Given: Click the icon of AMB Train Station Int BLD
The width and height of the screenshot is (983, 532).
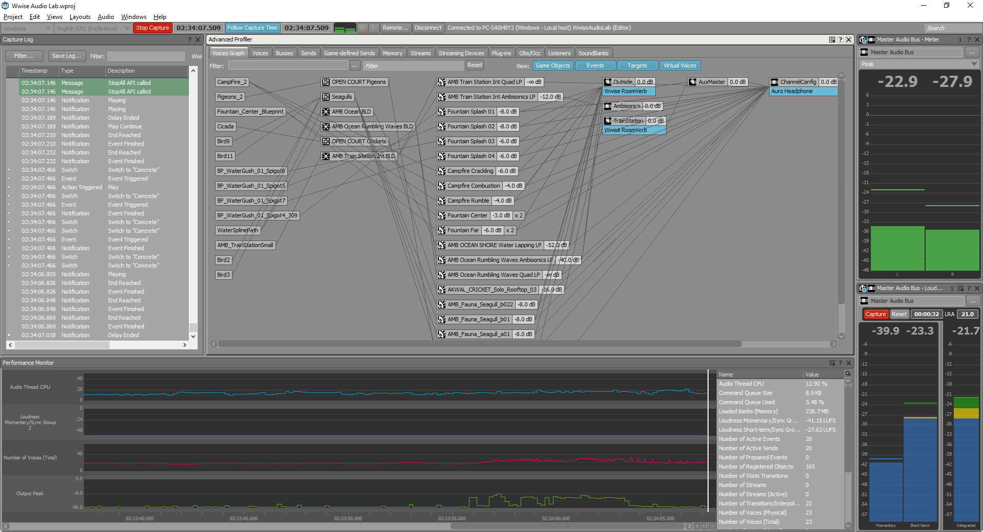Looking at the screenshot, I should pos(326,156).
